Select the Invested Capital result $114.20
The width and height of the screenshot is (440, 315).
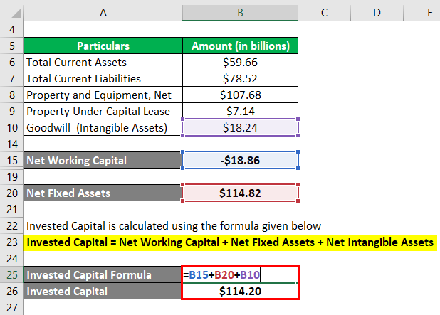240,291
